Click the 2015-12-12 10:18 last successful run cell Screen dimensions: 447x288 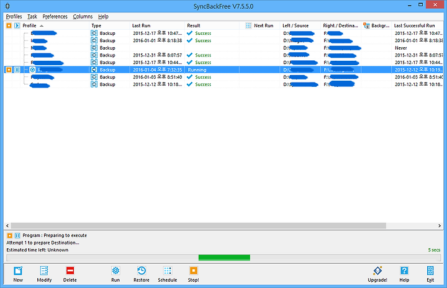418,84
